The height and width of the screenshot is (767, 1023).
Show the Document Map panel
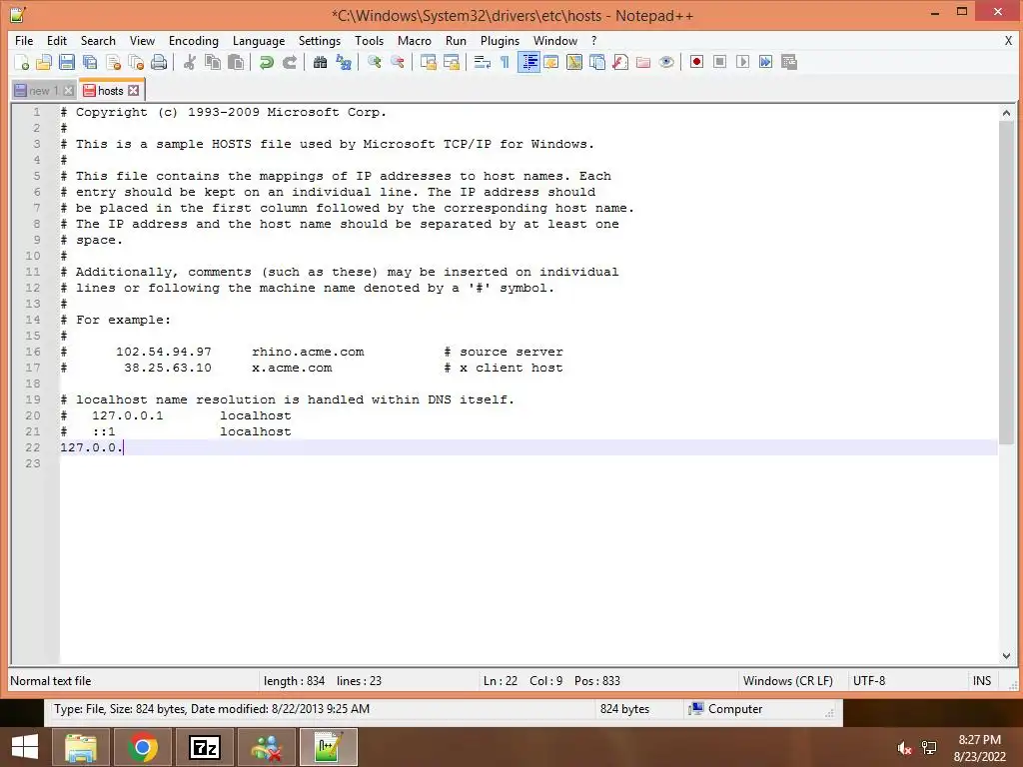[x=574, y=62]
